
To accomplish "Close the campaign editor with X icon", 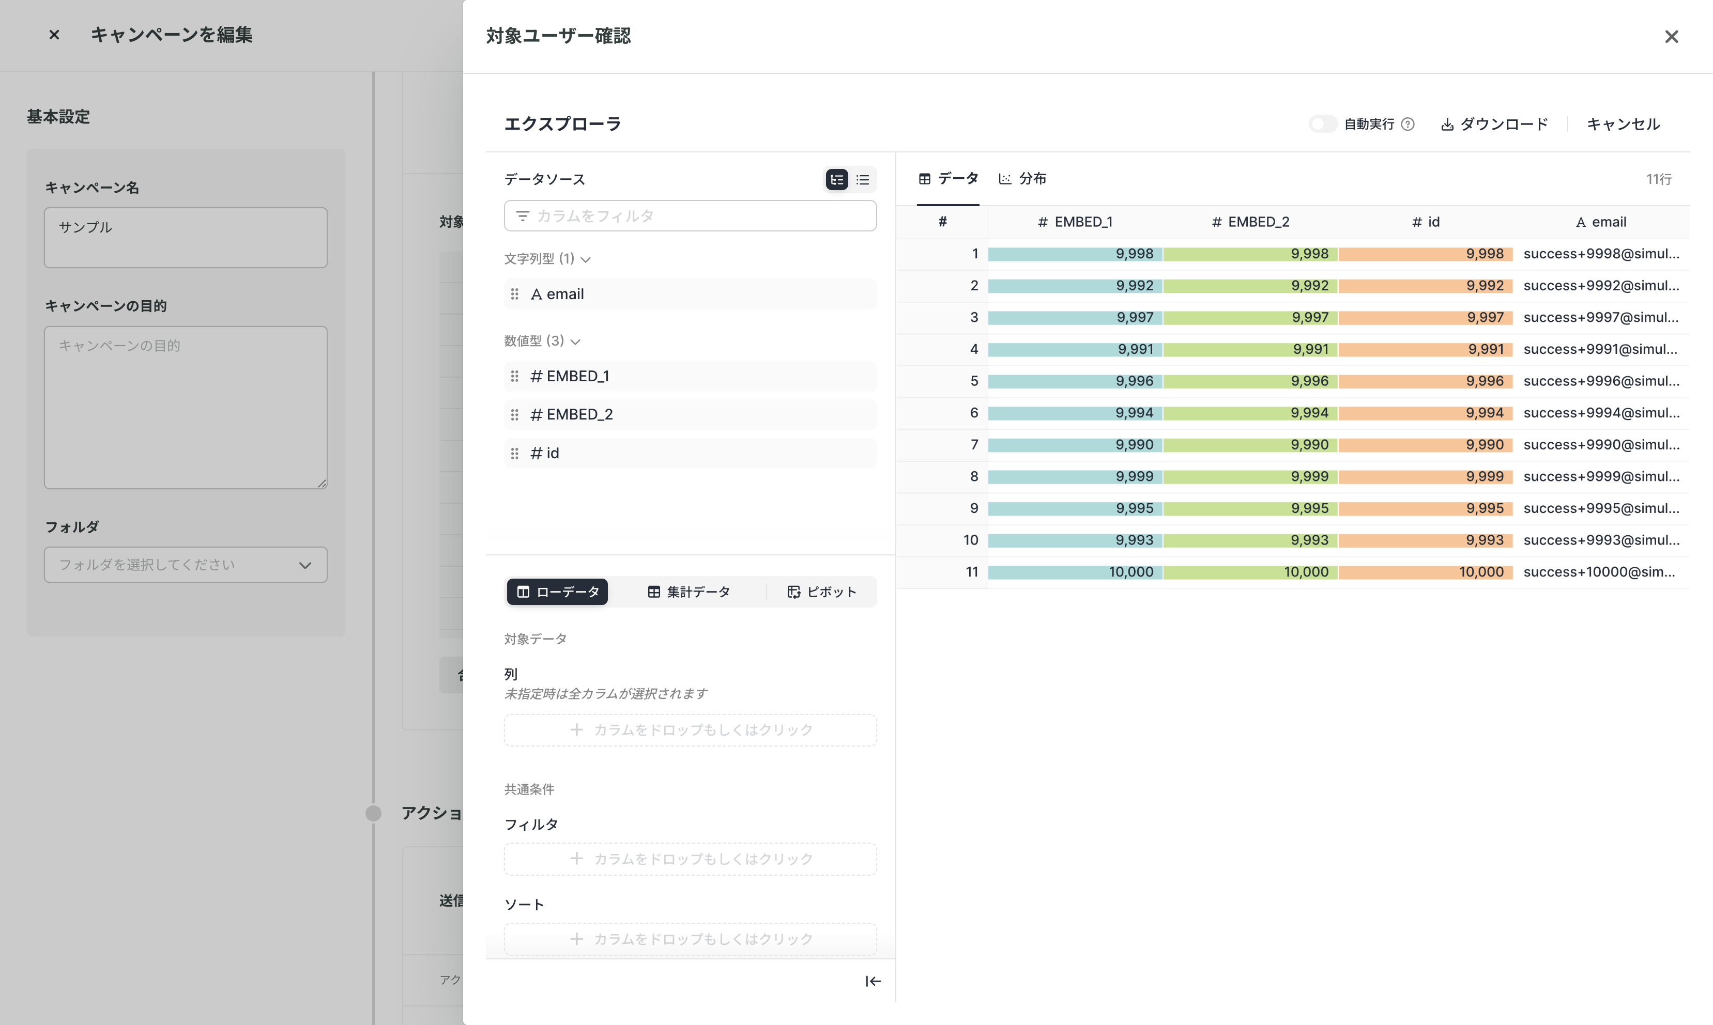I will tap(54, 35).
